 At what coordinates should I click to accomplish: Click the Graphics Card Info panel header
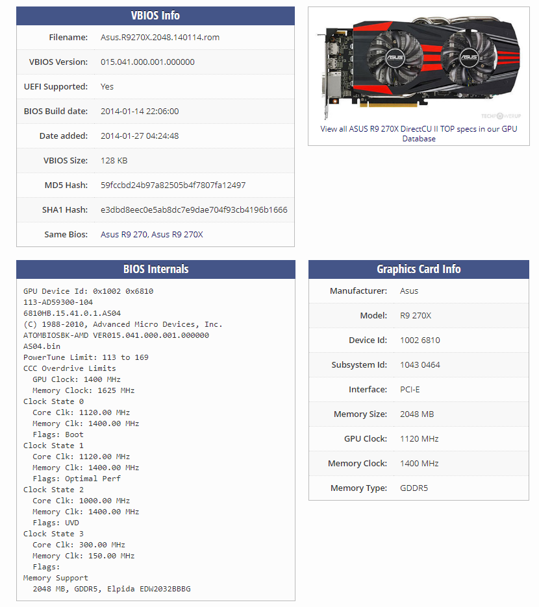coord(419,269)
